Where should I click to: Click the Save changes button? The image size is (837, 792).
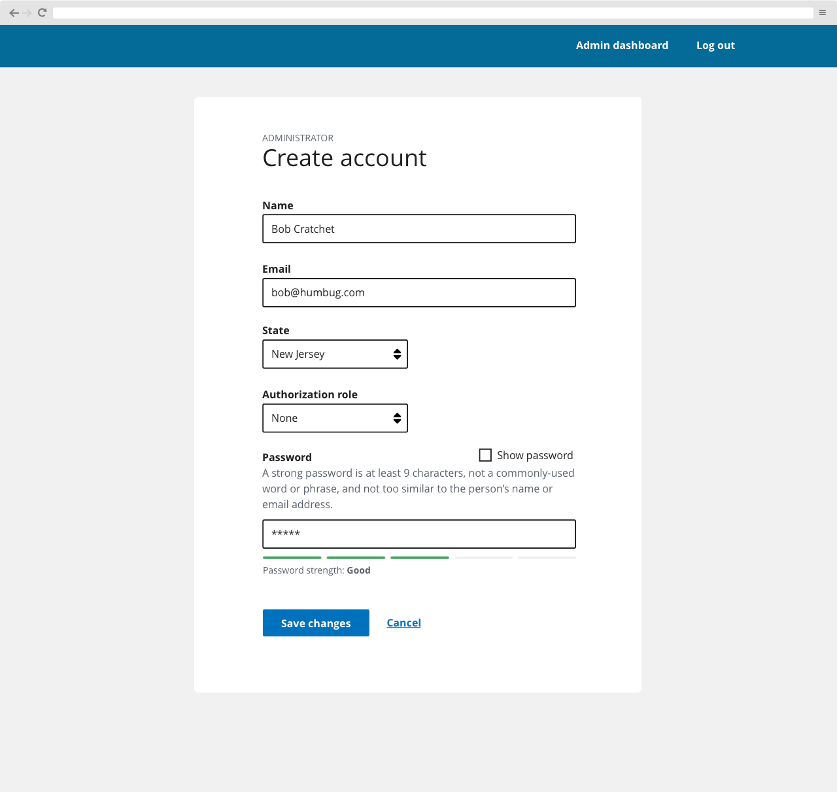pos(316,623)
